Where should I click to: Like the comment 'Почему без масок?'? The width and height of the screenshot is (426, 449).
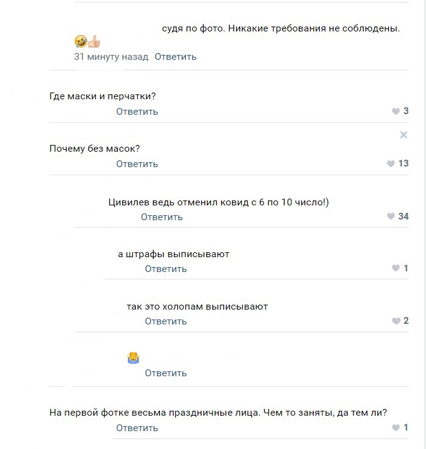[x=391, y=163]
